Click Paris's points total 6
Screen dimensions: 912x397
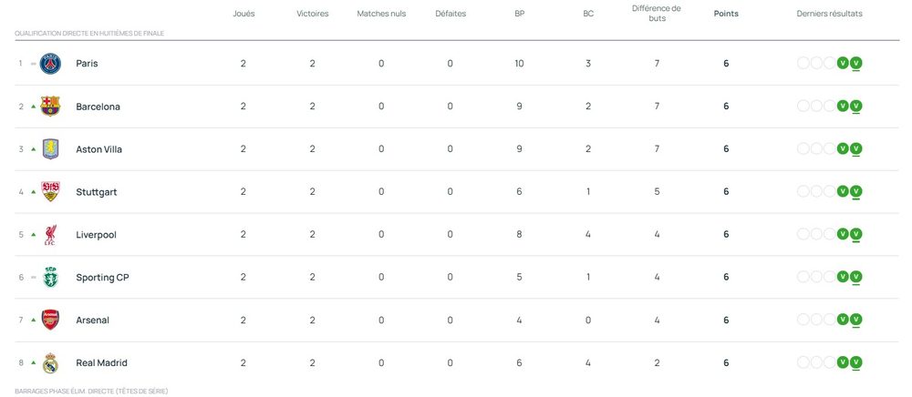[726, 64]
